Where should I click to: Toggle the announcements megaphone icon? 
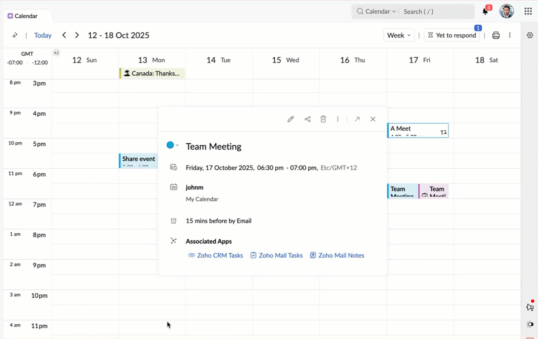(530, 307)
